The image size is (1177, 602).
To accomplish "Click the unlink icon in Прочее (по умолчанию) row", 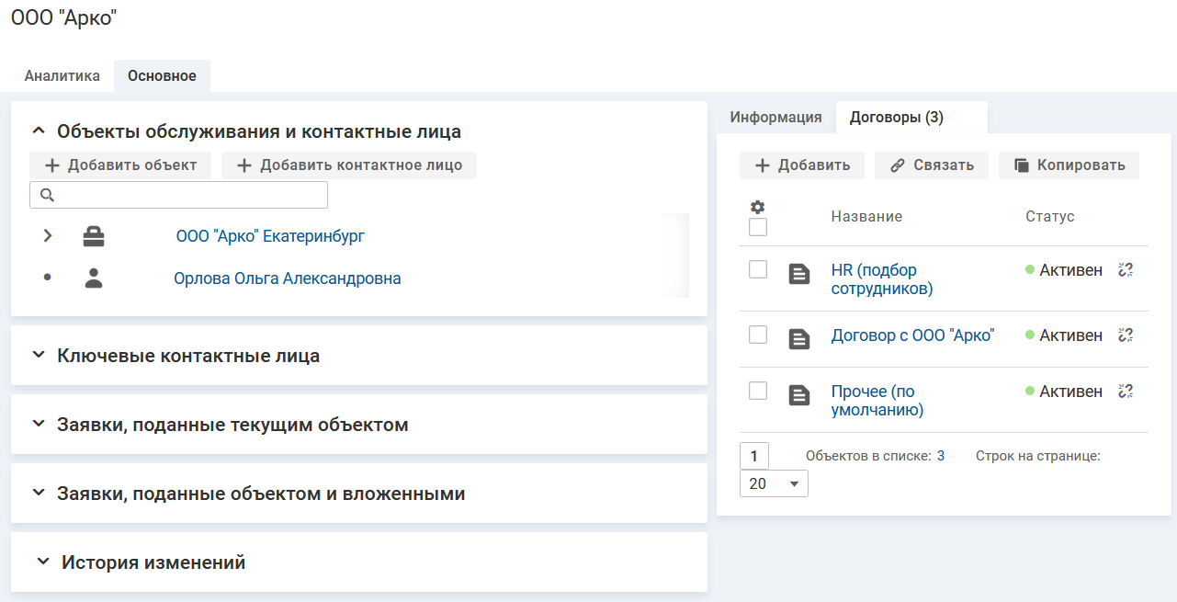I will coord(1126,392).
